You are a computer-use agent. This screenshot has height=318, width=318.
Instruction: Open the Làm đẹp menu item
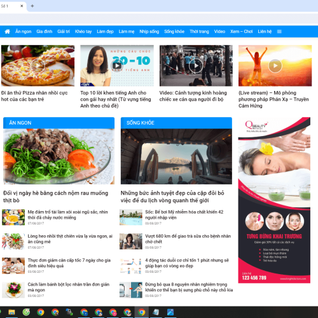click(105, 32)
